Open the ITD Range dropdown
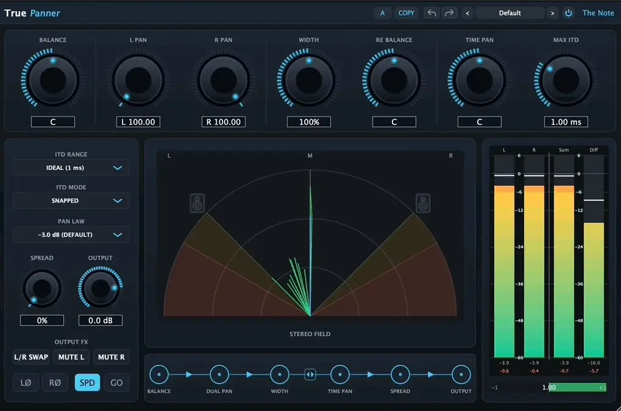 (x=71, y=167)
